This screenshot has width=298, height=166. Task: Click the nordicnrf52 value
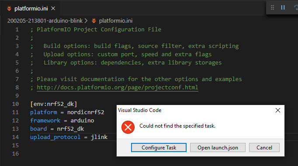[86, 112]
